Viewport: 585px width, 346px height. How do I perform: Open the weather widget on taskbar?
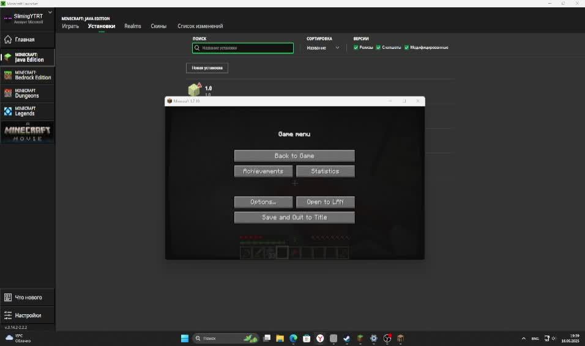[x=18, y=338]
